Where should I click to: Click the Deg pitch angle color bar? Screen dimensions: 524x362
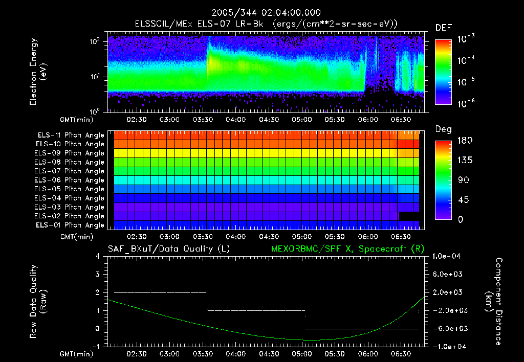pyautogui.click(x=443, y=180)
